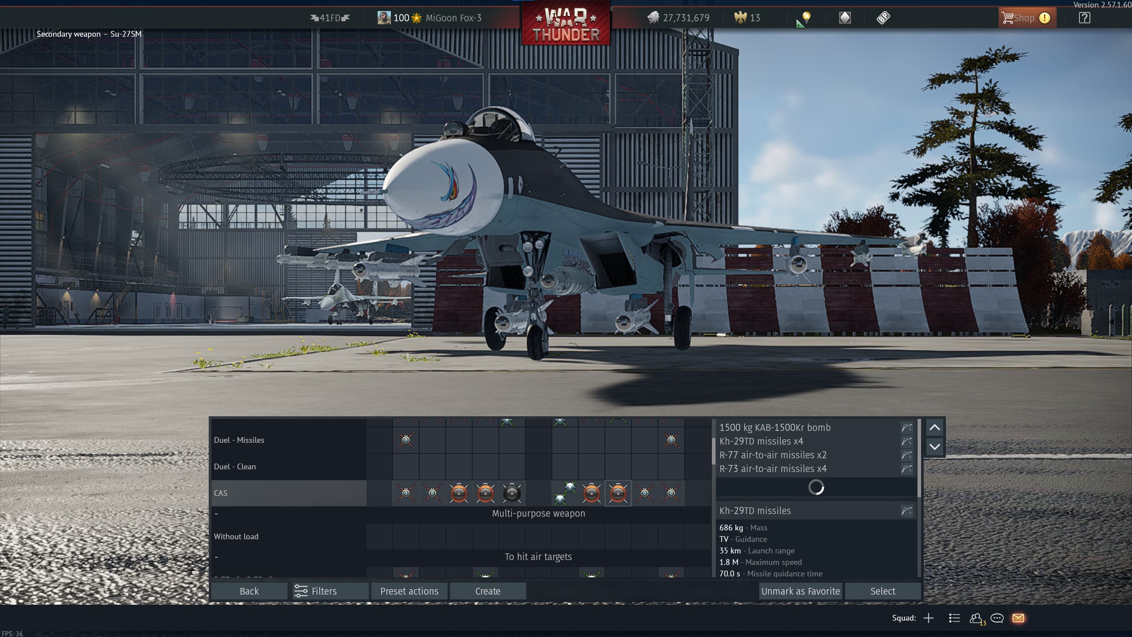1132x637 pixels.
Task: Open the Golden Eagles balance icon
Action: pyautogui.click(x=740, y=18)
